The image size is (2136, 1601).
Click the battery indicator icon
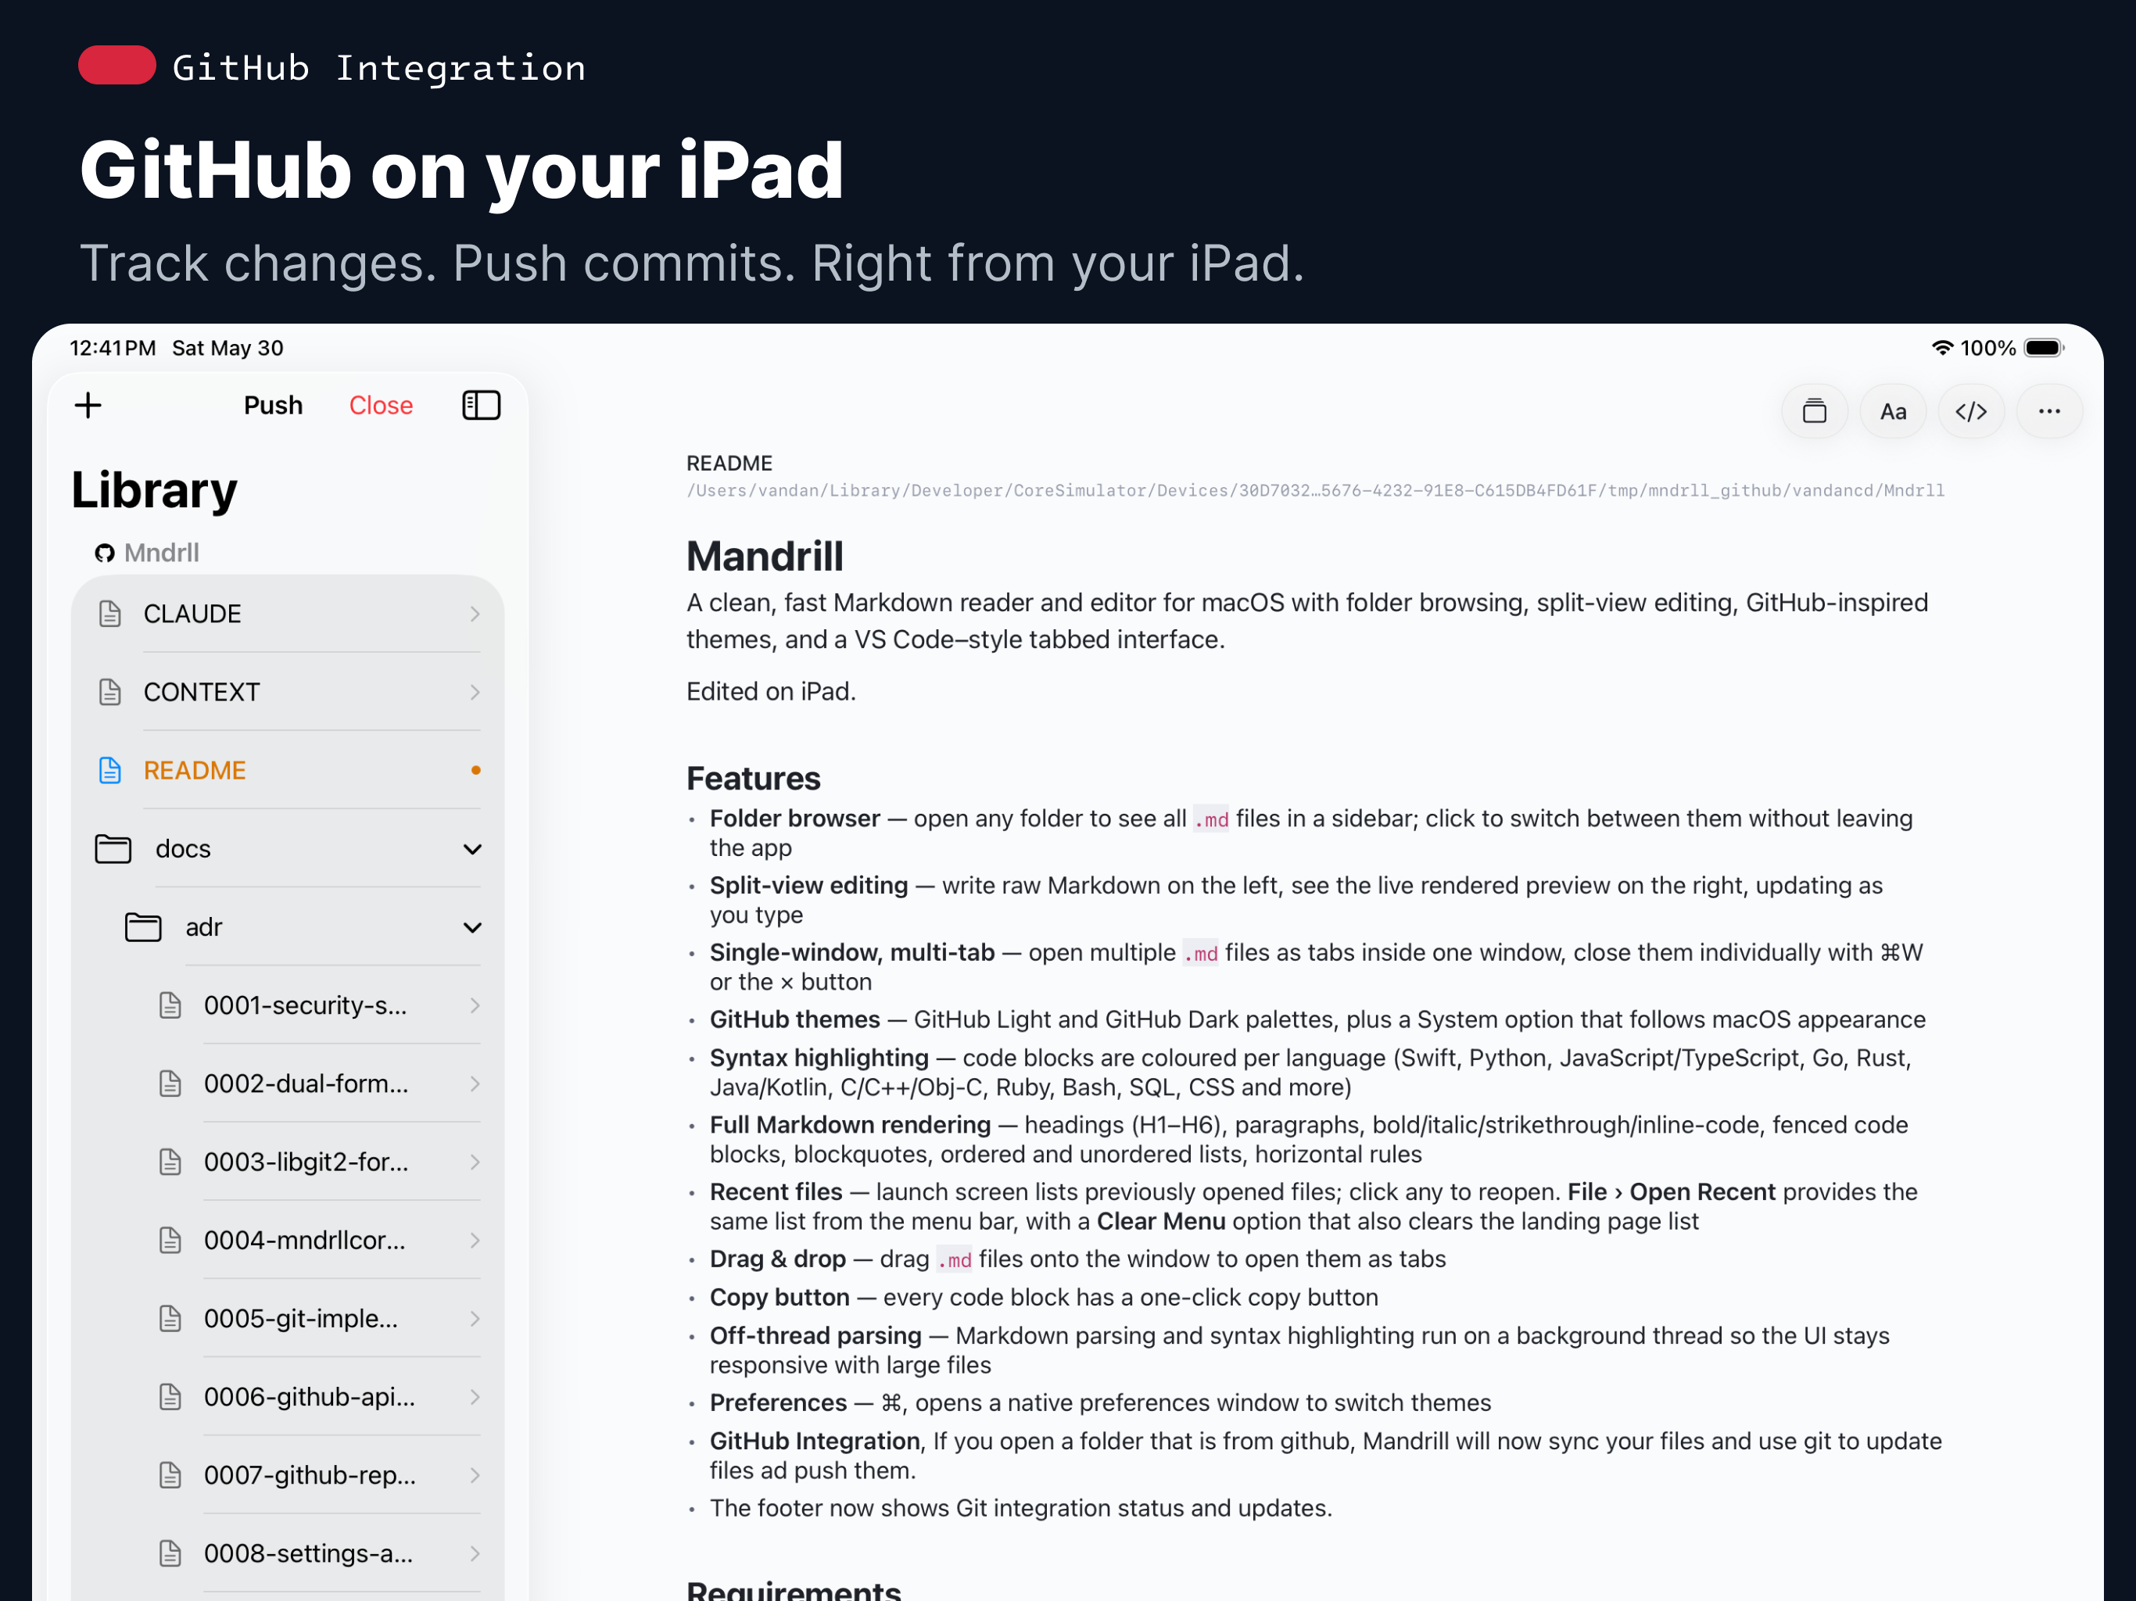coord(2043,348)
